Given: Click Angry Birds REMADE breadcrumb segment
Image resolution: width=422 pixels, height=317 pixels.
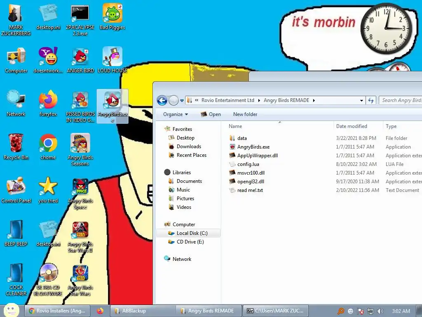Looking at the screenshot, I should (286, 100).
